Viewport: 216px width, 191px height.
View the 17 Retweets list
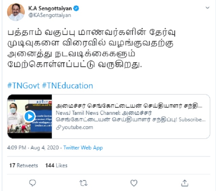point(24,165)
